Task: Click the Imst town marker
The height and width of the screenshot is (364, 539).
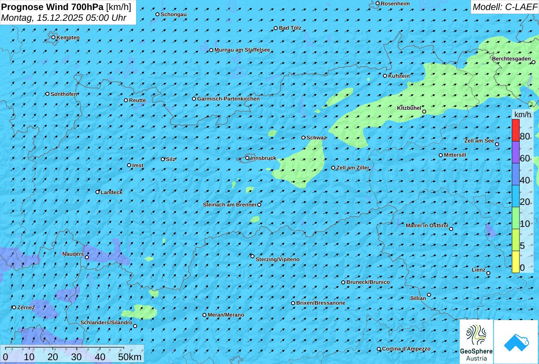Action: tap(129, 165)
